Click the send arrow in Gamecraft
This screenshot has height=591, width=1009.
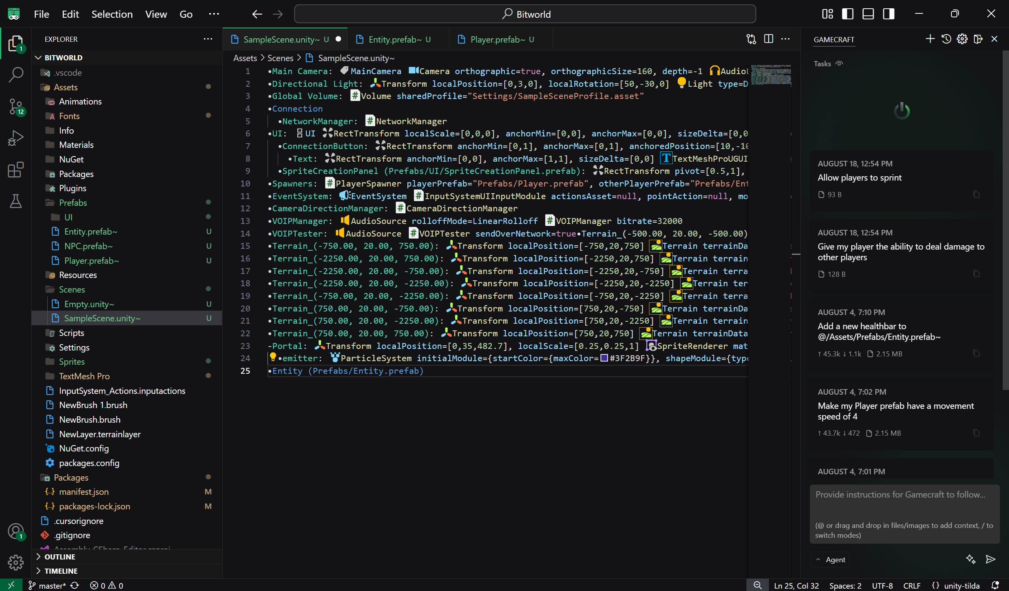(x=990, y=559)
